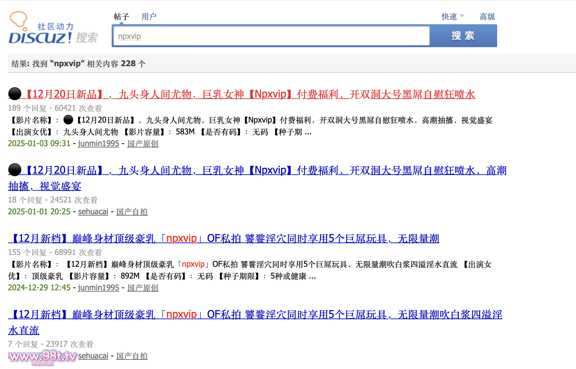Image resolution: width=576 pixels, height=369 pixels.
Task: Click the Discuz! logo
Action: (53, 28)
